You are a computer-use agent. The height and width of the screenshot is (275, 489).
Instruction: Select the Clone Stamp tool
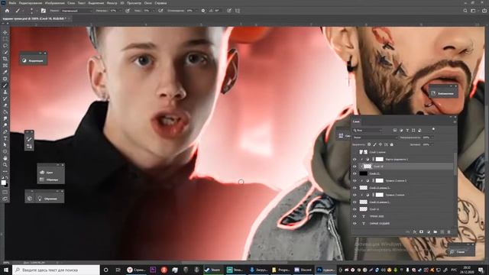[x=5, y=92]
